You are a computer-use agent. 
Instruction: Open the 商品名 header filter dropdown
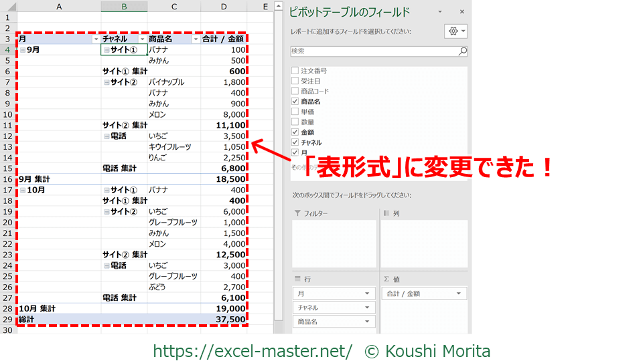[195, 39]
